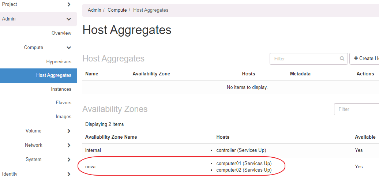The image size is (379, 176).
Task: Click the Admin breadcrumb link
Action: 94,10
